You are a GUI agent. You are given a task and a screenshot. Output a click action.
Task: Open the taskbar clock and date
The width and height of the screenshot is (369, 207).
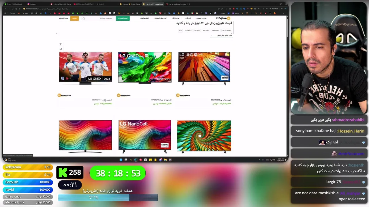click(281, 160)
